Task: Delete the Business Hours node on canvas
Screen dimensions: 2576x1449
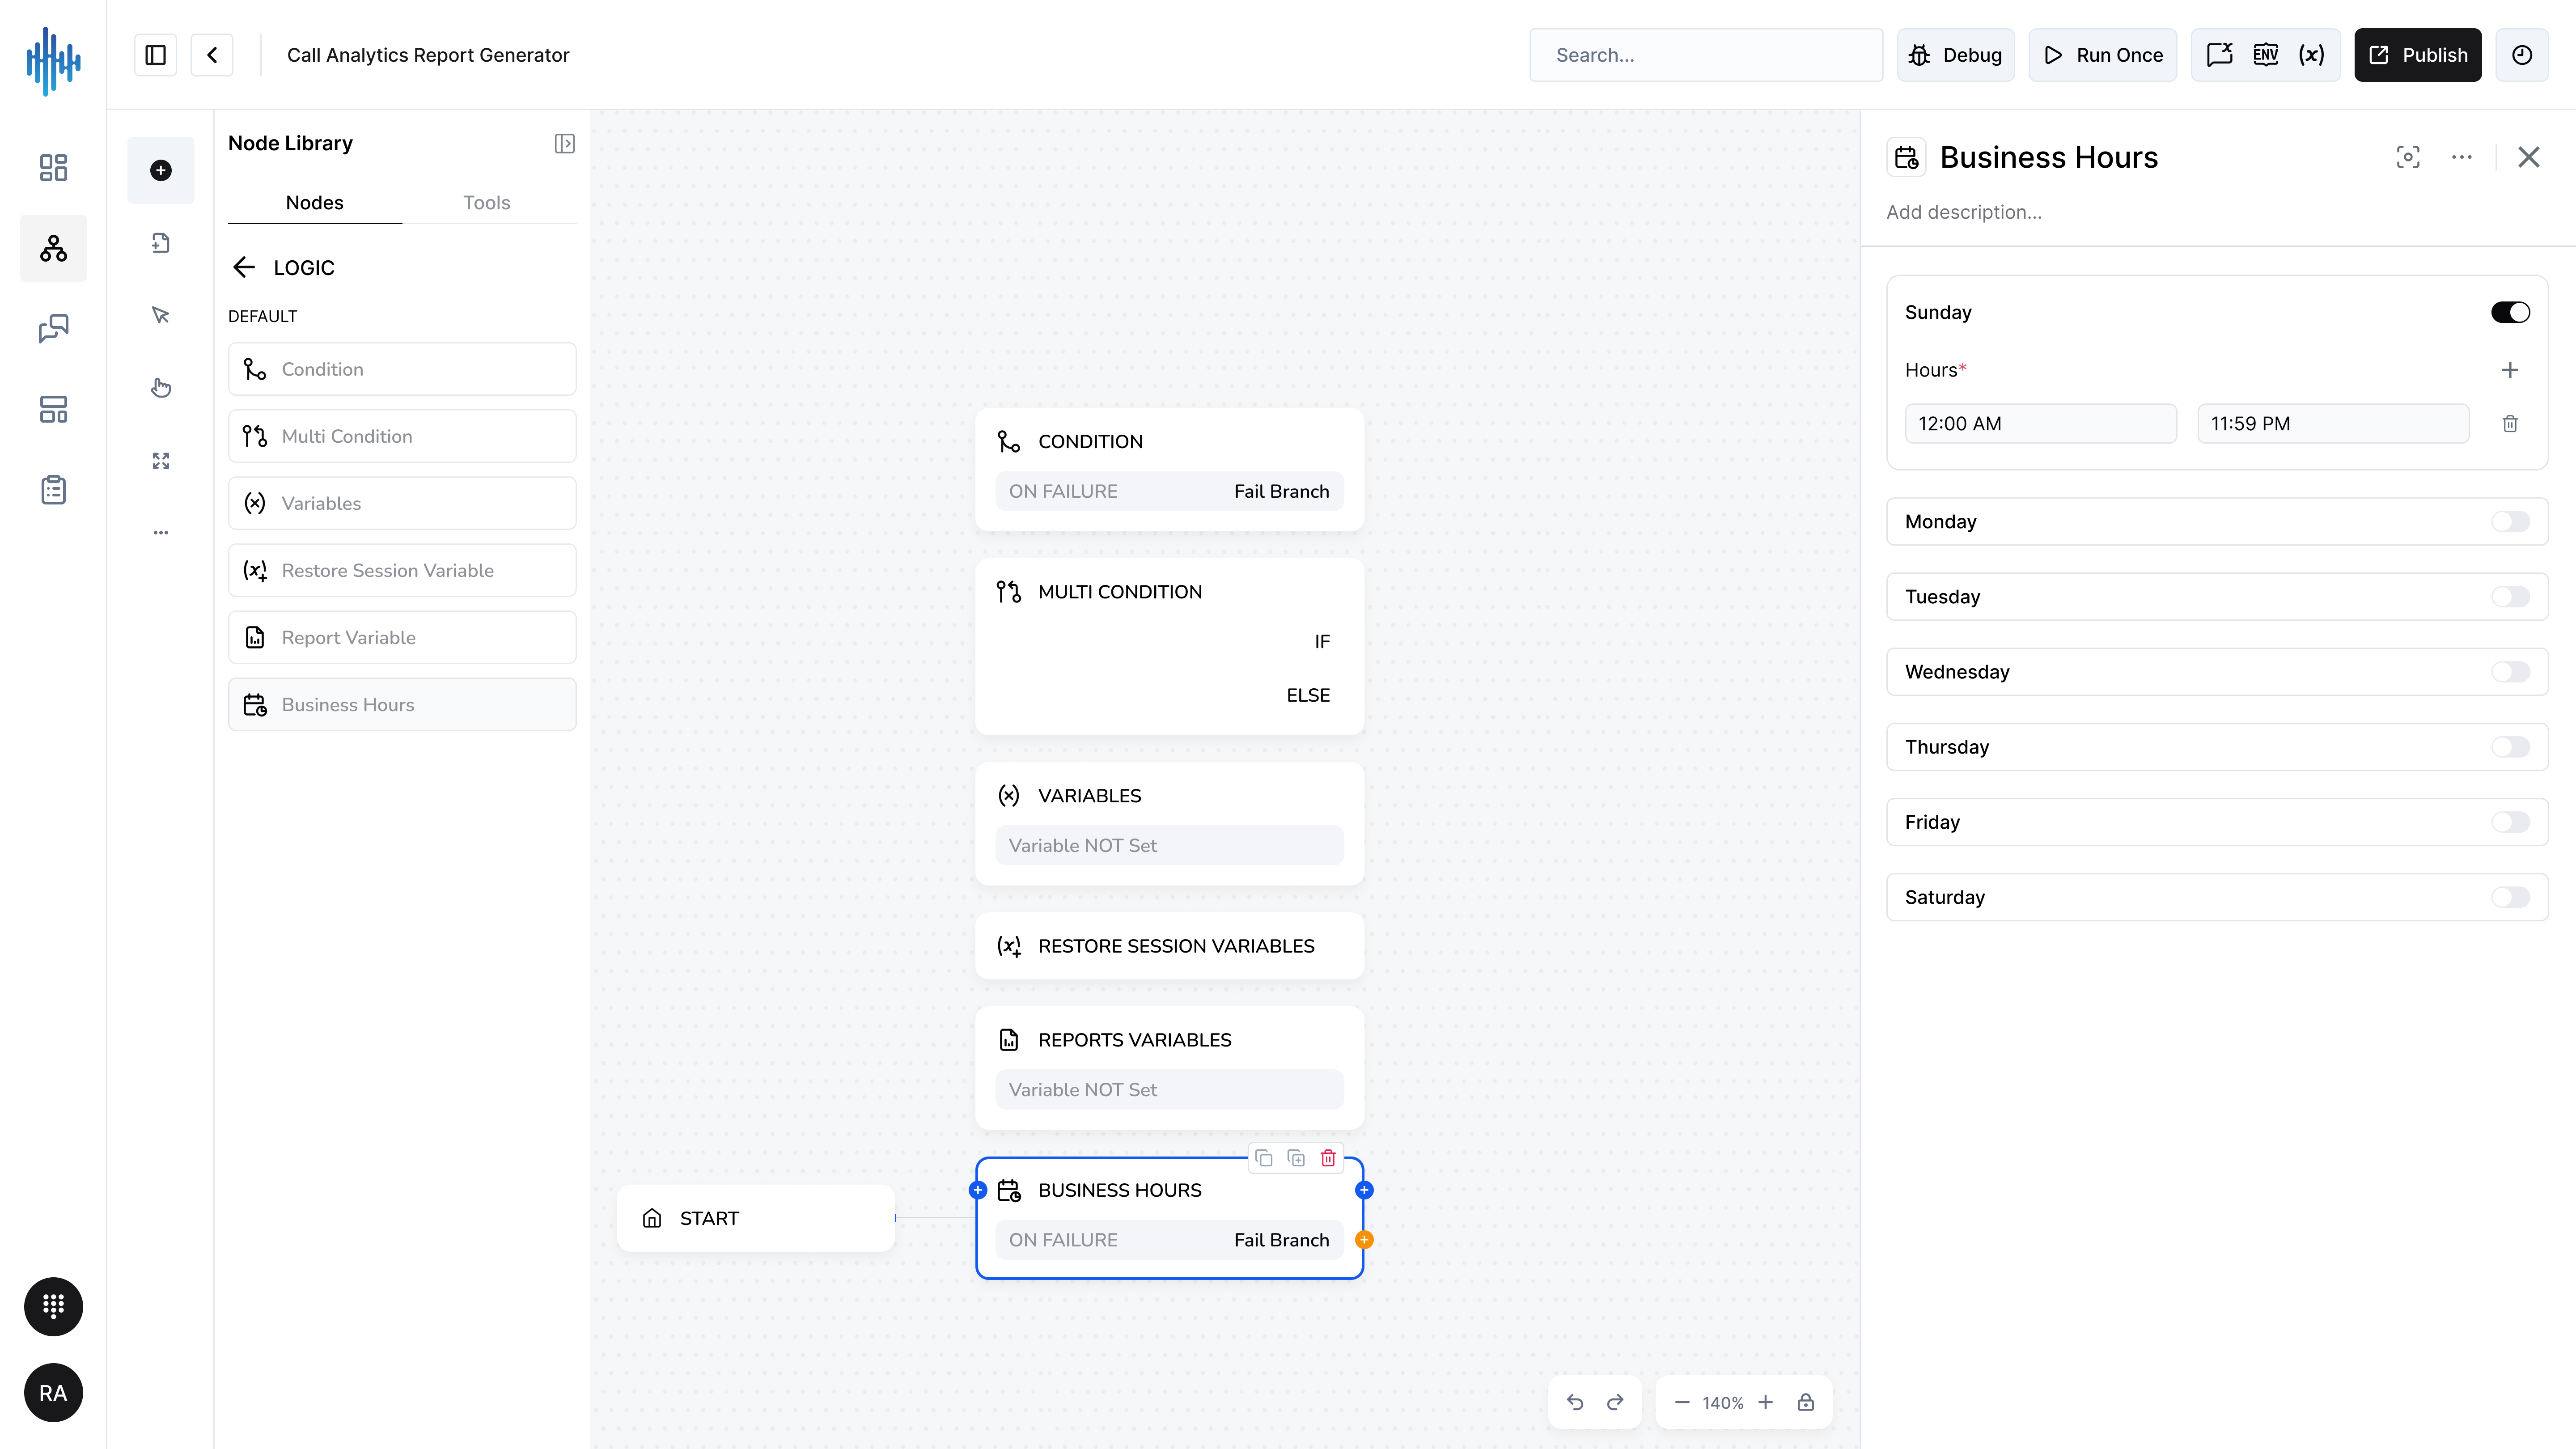Action: tap(1328, 1158)
